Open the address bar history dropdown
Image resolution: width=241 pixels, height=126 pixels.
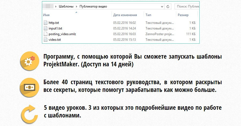coord(161,6)
